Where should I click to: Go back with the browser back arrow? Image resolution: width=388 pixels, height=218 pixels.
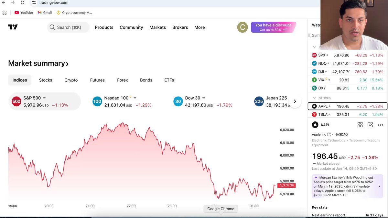(x=4, y=3)
